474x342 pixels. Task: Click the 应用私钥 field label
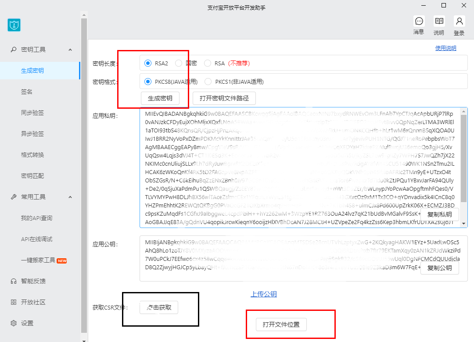105,116
